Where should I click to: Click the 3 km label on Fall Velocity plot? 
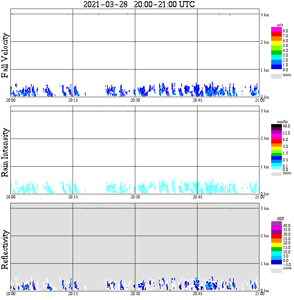(x=265, y=15)
